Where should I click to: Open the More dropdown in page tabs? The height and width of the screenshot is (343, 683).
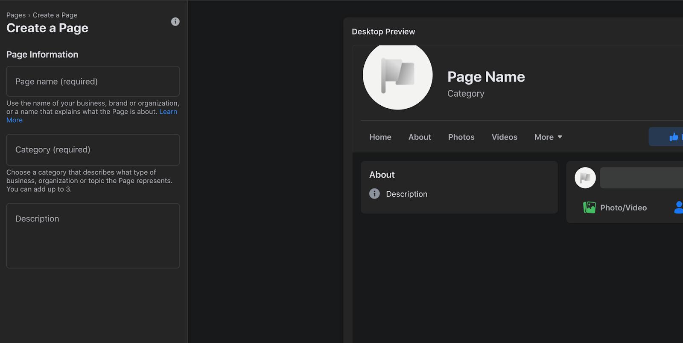[x=548, y=137]
